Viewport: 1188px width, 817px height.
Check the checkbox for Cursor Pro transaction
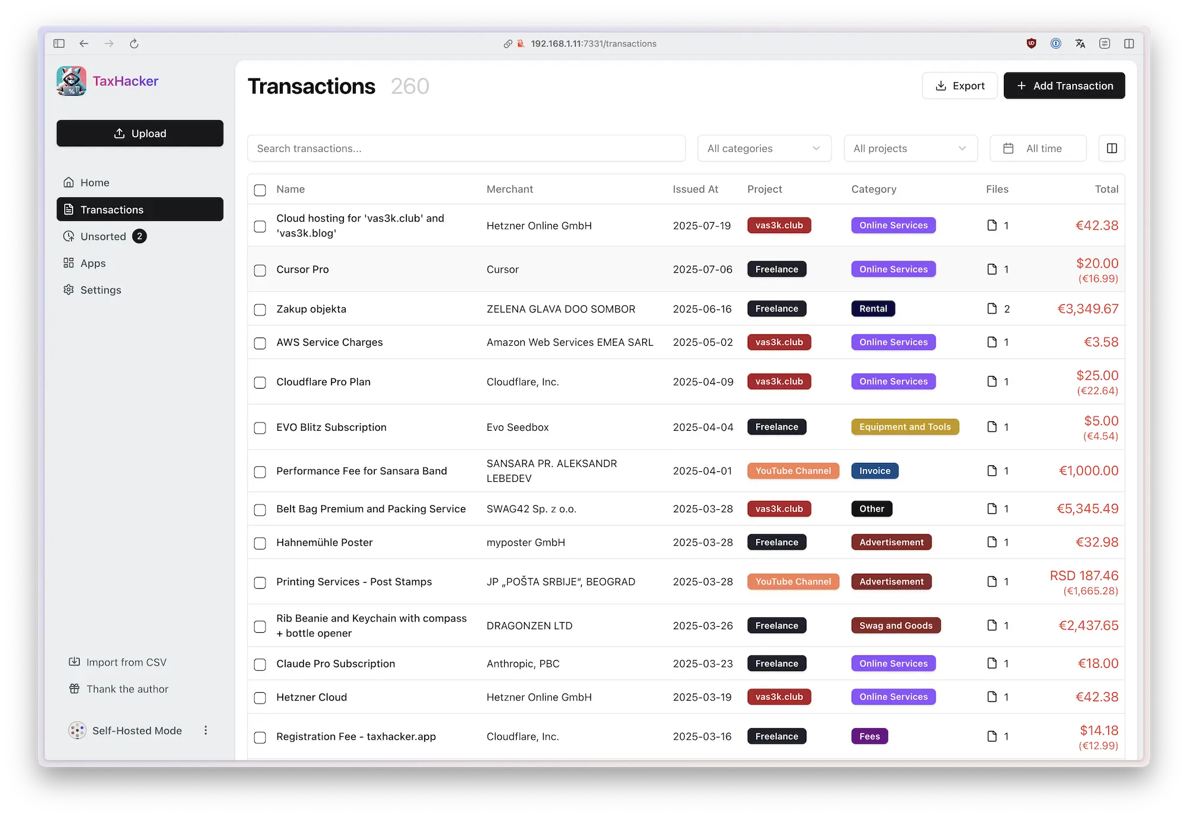pos(260,270)
